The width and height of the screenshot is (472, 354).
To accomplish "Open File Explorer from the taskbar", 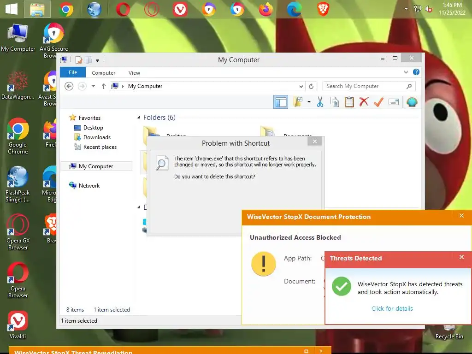I will click(37, 9).
